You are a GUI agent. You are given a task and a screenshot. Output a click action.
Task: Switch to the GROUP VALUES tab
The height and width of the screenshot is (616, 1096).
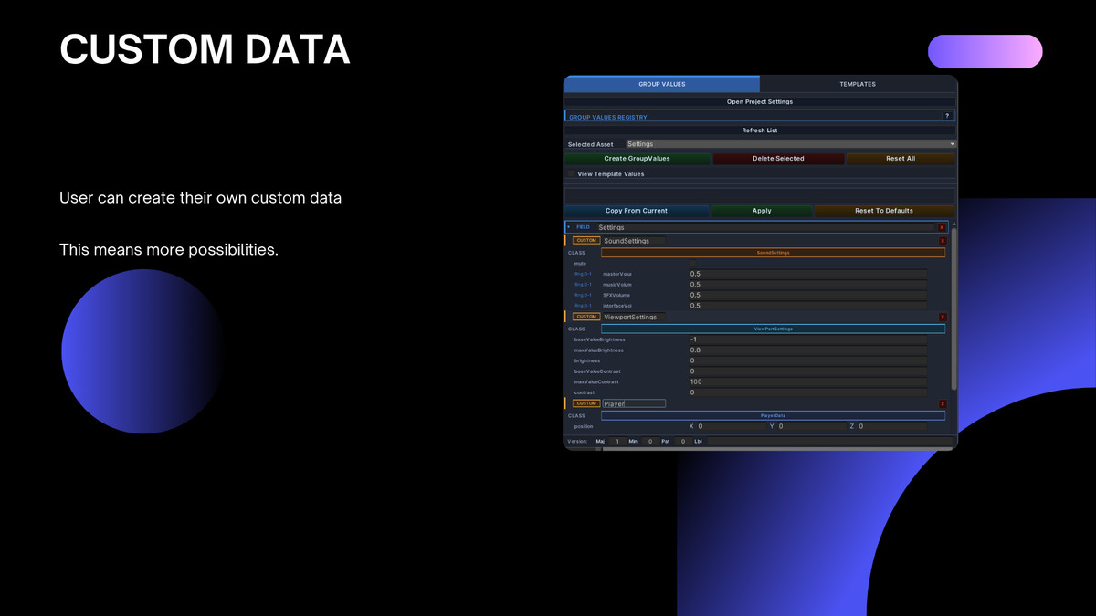point(662,84)
